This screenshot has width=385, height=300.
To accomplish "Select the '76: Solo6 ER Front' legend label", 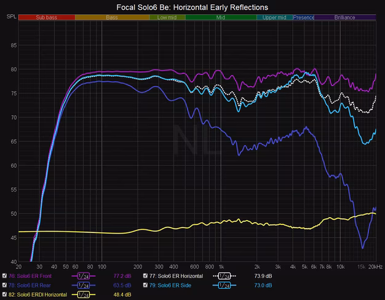I will click(30, 276).
